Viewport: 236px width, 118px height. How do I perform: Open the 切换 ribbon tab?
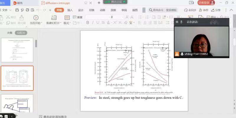click(92, 10)
